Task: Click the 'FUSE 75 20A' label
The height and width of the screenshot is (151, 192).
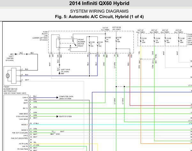Action: pyautogui.click(x=144, y=40)
